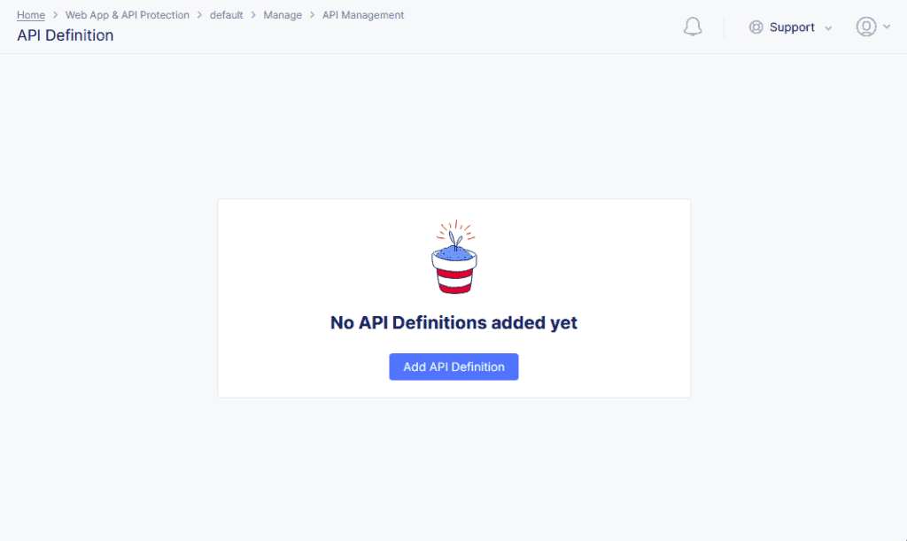Go to the Home breadcrumb link

31,15
